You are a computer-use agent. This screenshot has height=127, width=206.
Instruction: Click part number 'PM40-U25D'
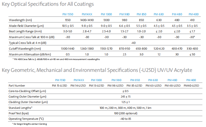192,86
